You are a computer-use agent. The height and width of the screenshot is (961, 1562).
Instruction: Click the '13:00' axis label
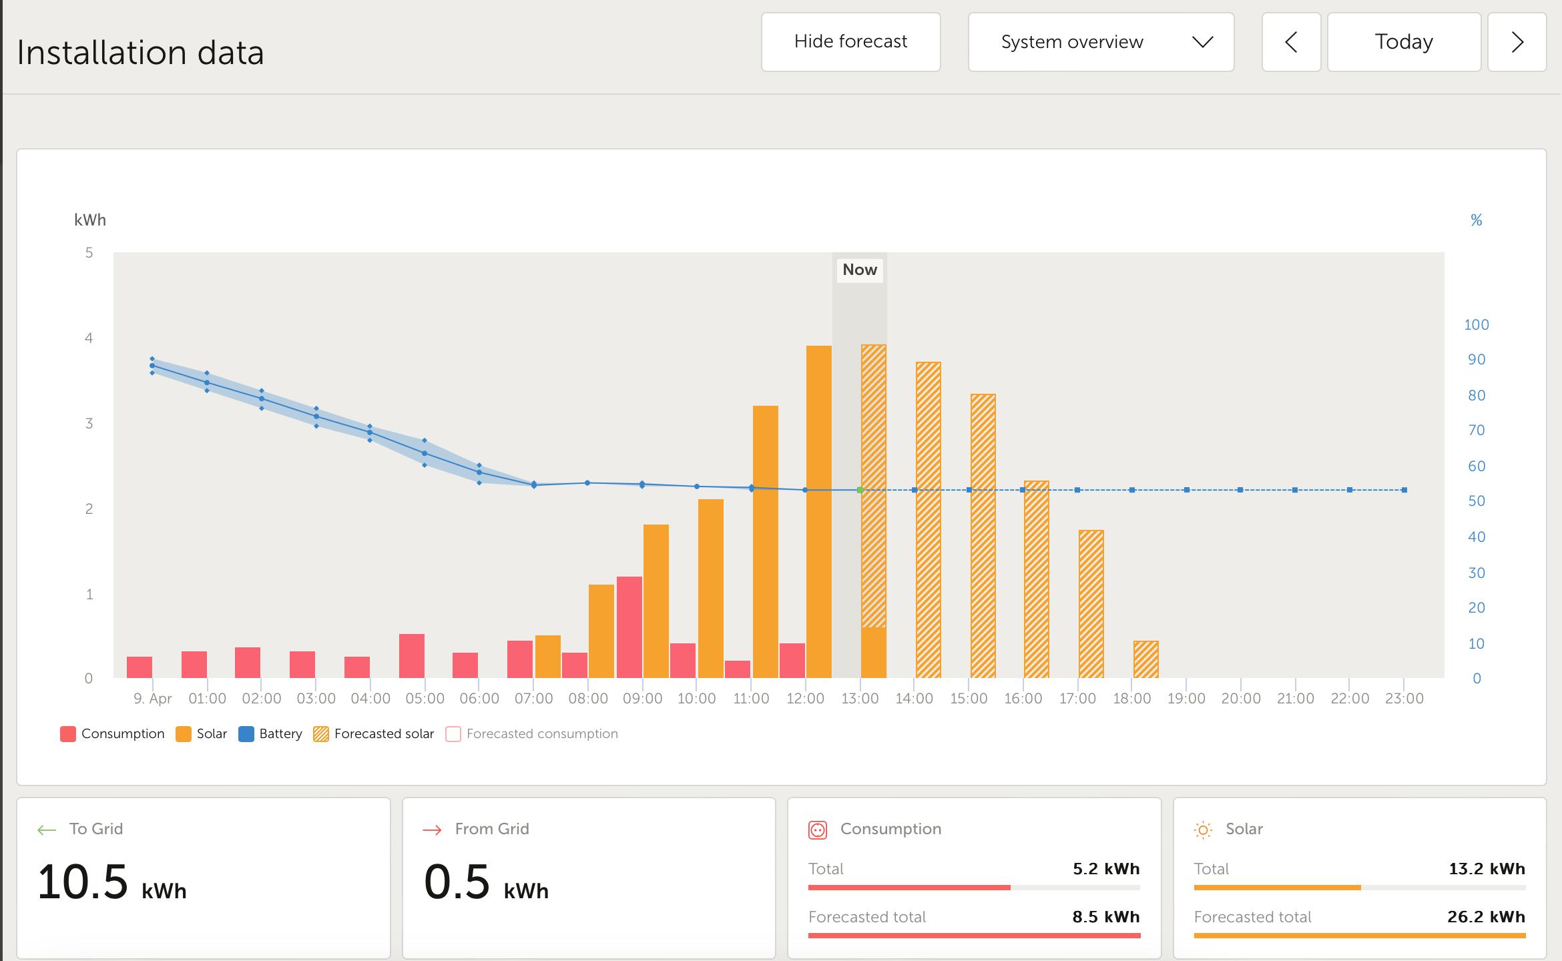coord(860,699)
